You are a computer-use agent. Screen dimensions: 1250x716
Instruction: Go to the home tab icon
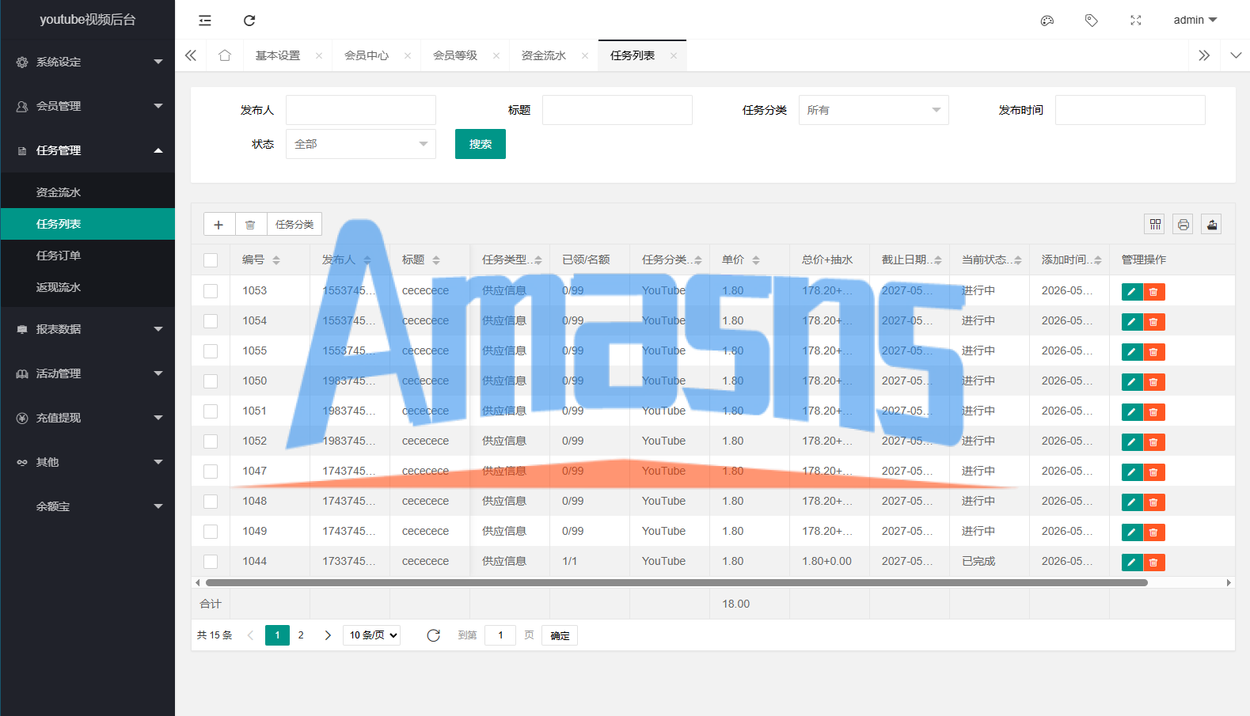225,55
